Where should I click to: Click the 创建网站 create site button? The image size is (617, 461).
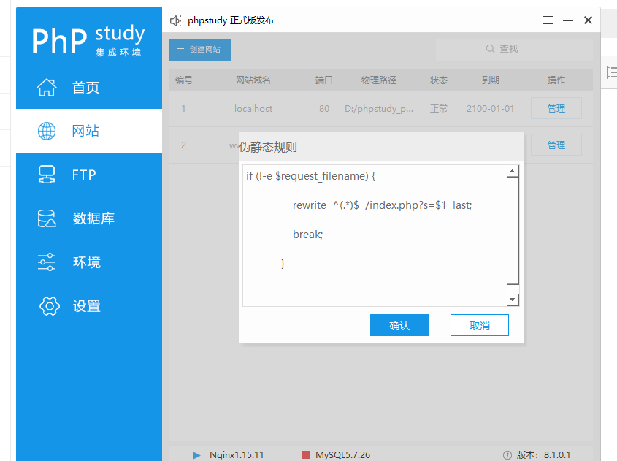200,50
